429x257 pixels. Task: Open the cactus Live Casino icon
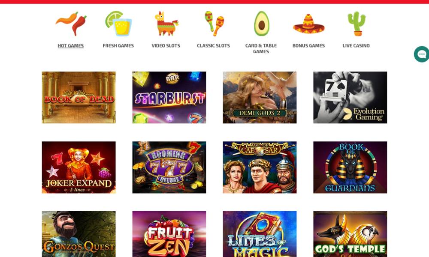(356, 24)
